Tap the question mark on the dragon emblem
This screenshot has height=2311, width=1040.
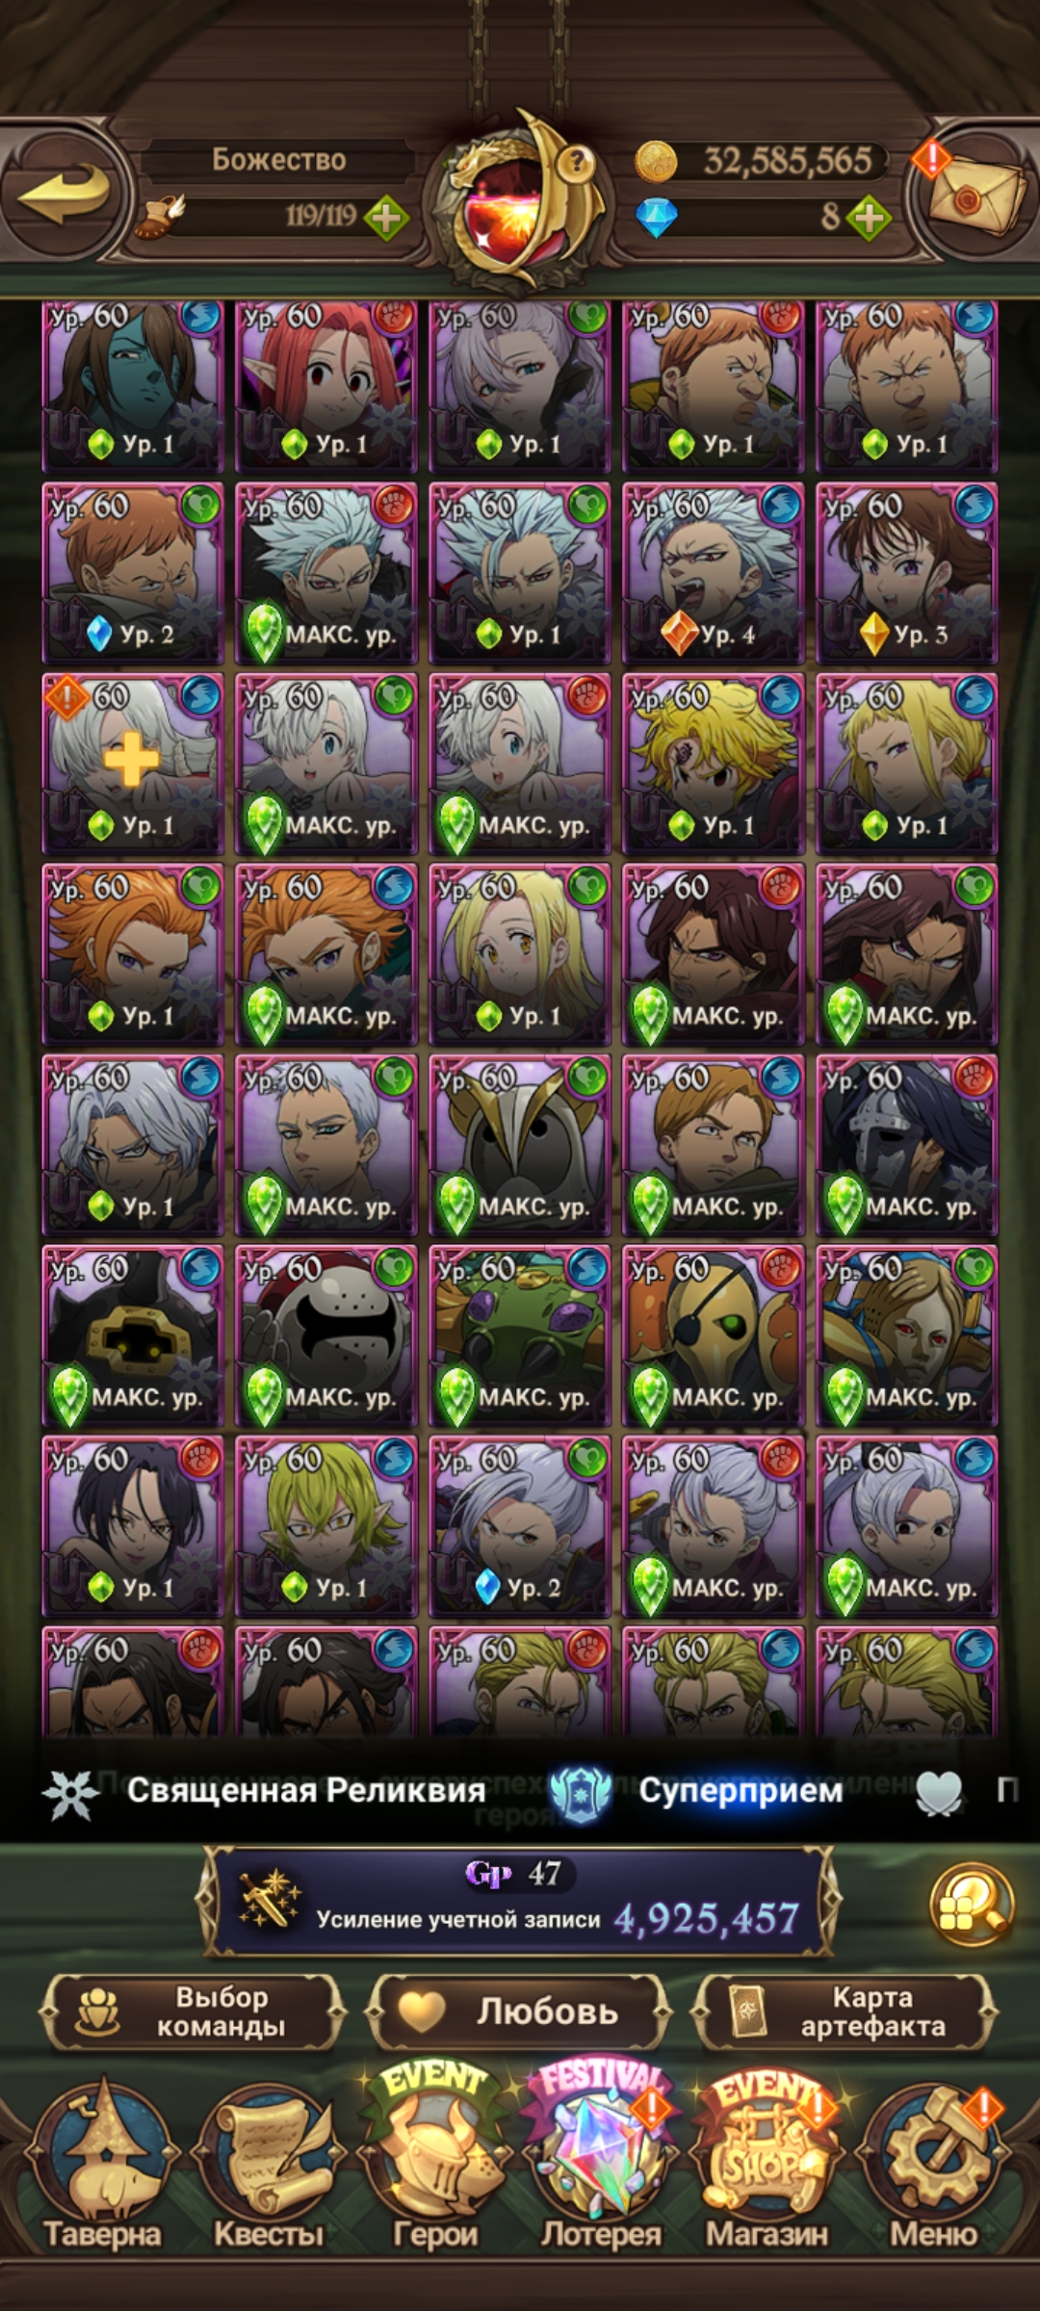pyautogui.click(x=577, y=161)
